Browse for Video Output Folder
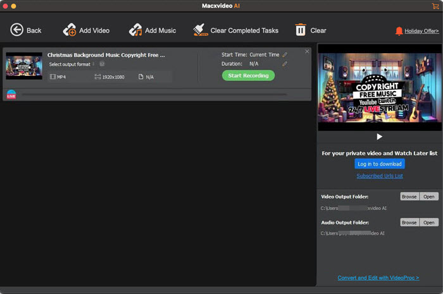 tap(409, 197)
